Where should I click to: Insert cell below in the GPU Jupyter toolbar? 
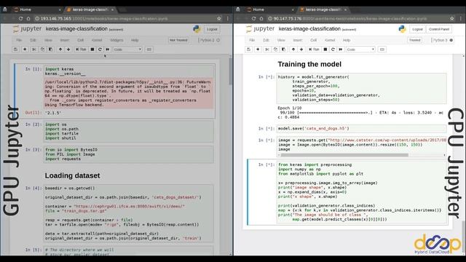(25, 49)
